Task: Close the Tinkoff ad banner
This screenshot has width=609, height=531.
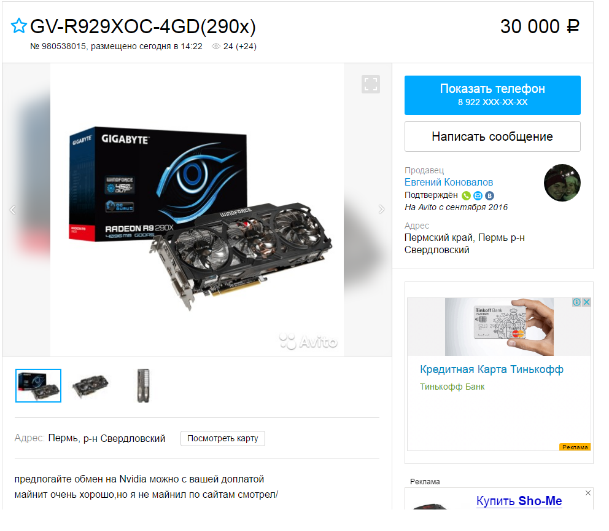Action: point(586,302)
